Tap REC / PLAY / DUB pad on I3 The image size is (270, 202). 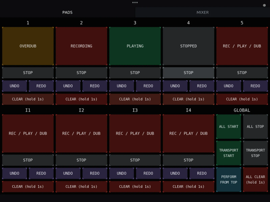coord(135,133)
